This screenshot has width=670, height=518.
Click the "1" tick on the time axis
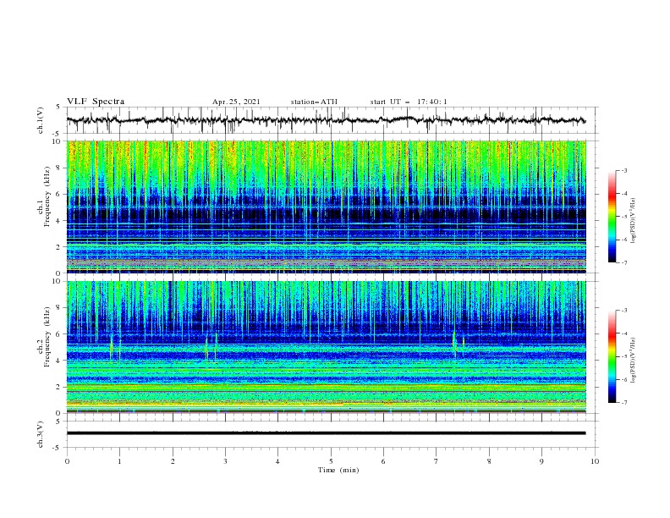coord(119,461)
